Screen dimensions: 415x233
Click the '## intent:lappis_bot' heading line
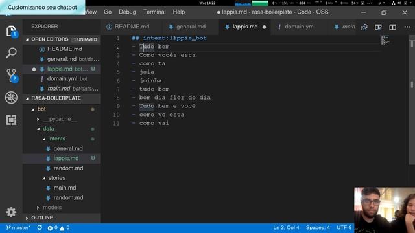pyautogui.click(x=169, y=38)
